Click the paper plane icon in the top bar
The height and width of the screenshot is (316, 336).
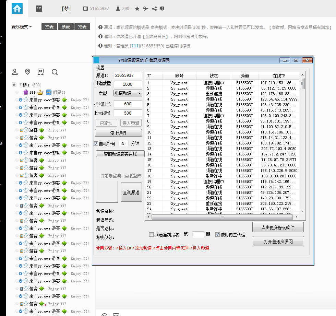tap(145, 9)
